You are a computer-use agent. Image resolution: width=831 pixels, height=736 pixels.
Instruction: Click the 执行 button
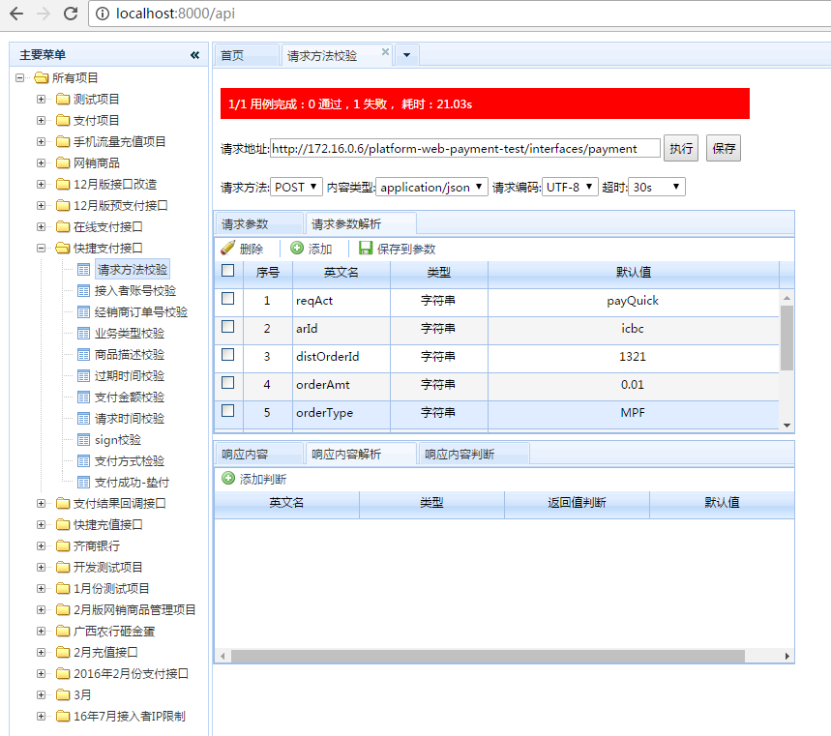[x=681, y=148]
